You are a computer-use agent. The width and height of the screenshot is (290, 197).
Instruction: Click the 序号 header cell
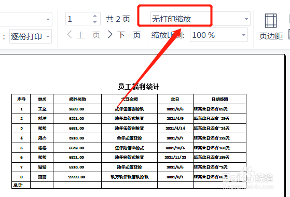pyautogui.click(x=21, y=99)
